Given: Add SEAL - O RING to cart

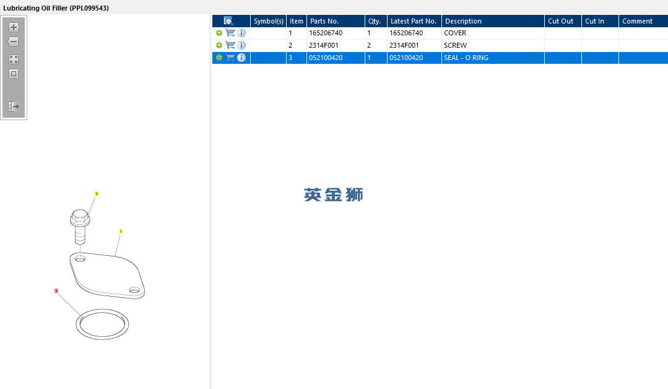Looking at the screenshot, I should (x=230, y=58).
